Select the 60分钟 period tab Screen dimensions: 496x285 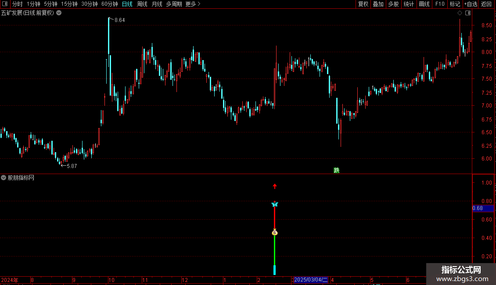click(x=110, y=4)
